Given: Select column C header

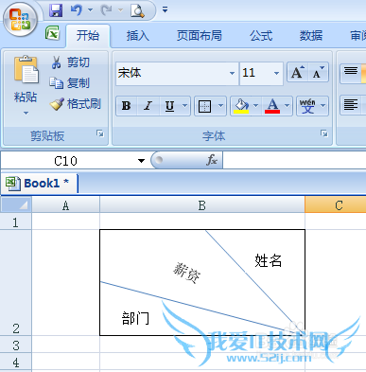Looking at the screenshot, I should (x=336, y=205).
